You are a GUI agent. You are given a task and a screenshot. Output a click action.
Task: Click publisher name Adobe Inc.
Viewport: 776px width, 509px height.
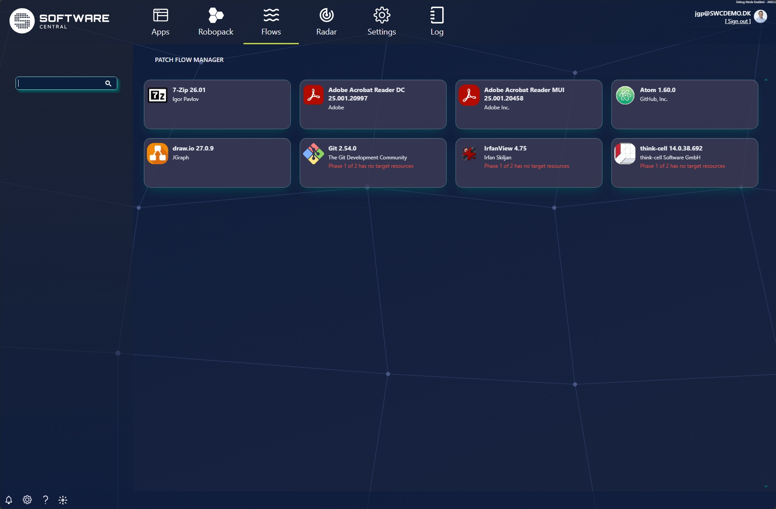[x=497, y=108]
